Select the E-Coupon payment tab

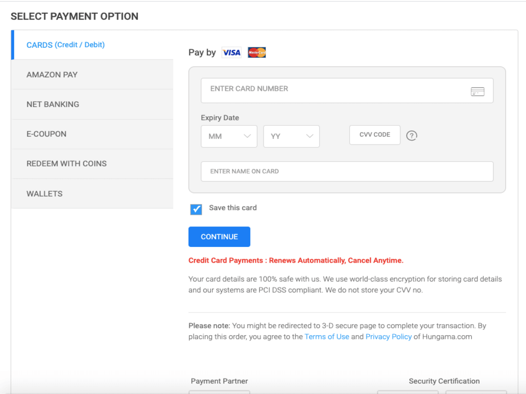coord(46,134)
